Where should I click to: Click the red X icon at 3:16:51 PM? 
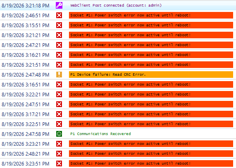[x=59, y=84]
